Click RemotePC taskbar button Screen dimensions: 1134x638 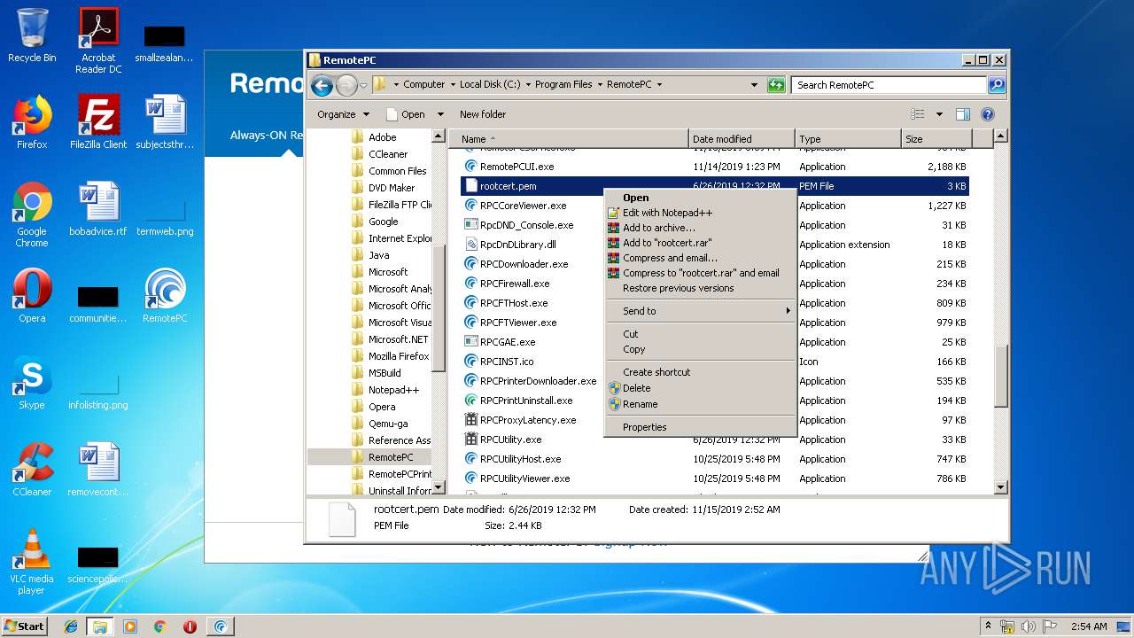click(220, 626)
